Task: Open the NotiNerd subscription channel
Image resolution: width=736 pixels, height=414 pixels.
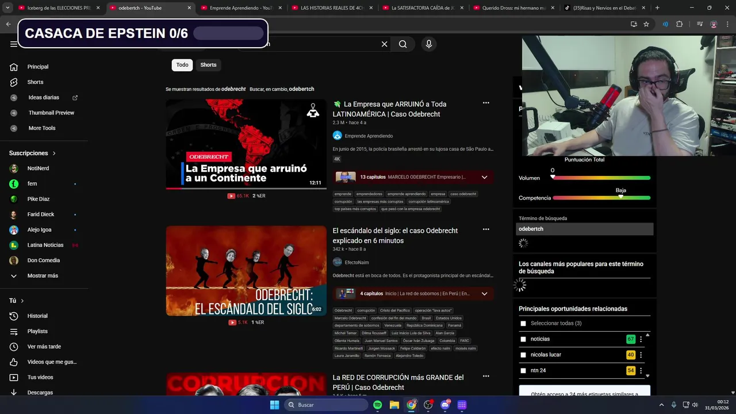Action: click(x=39, y=168)
